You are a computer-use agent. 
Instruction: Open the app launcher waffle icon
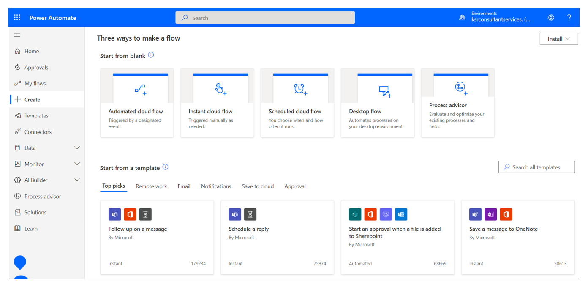(x=17, y=18)
